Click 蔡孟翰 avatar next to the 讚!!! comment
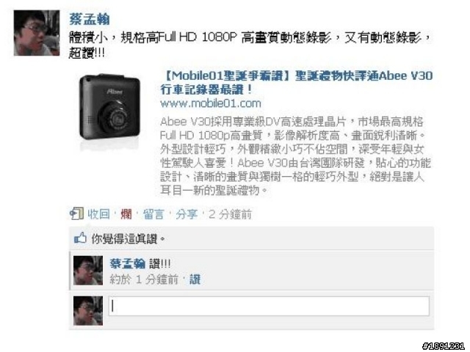The height and width of the screenshot is (352, 470). (88, 271)
